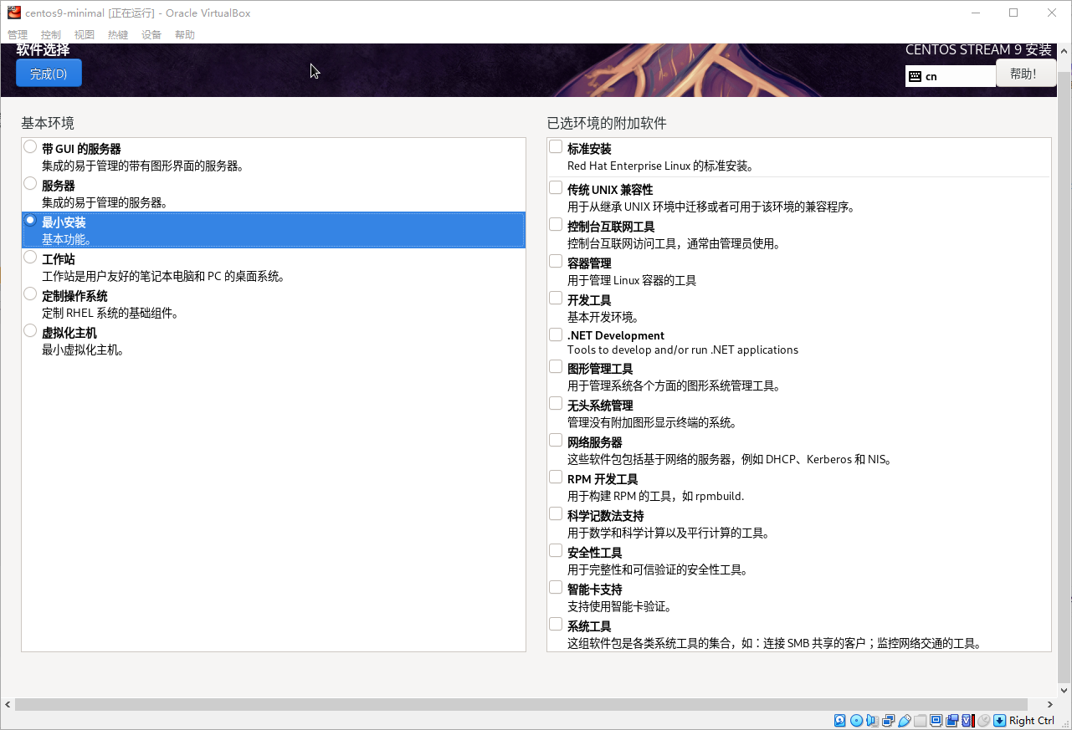Tick the 网络服务器 checkbox
The width and height of the screenshot is (1072, 730).
pyautogui.click(x=556, y=441)
